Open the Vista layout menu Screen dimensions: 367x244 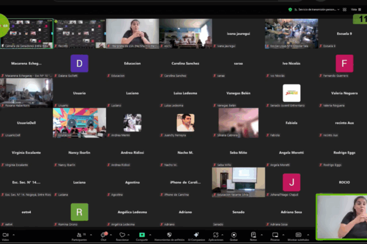pos(356,9)
